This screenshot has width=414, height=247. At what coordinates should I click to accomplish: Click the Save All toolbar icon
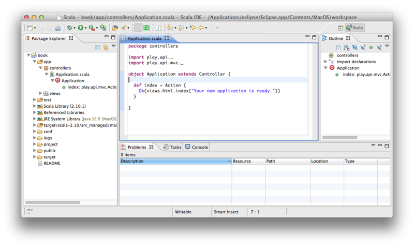49,28
